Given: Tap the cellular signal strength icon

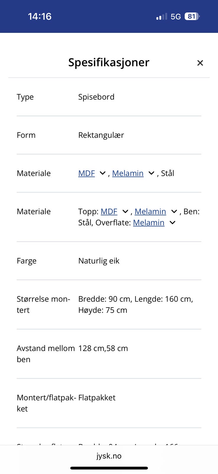Looking at the screenshot, I should [x=160, y=16].
